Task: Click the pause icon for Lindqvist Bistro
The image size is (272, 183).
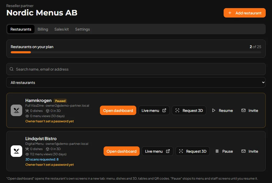Action: click(x=217, y=151)
